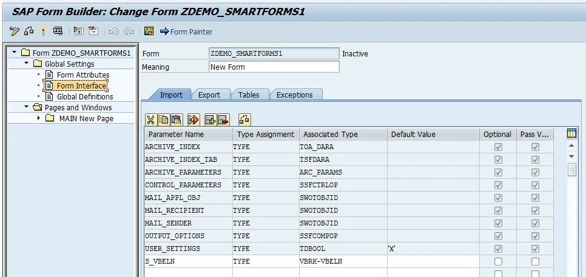Click the Associated Type column header
This screenshot has height=277, width=586.
click(343, 135)
